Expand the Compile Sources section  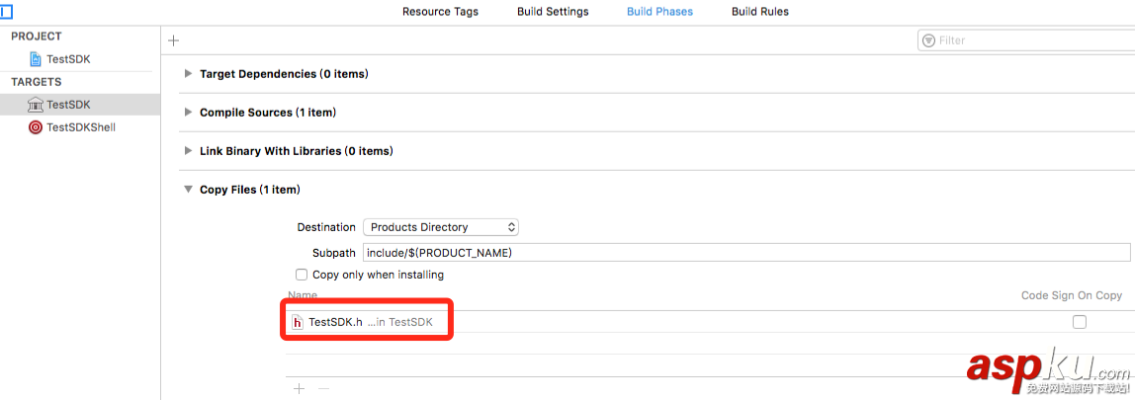[189, 113]
